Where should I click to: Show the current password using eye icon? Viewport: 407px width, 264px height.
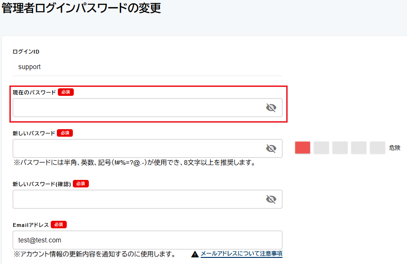271,108
